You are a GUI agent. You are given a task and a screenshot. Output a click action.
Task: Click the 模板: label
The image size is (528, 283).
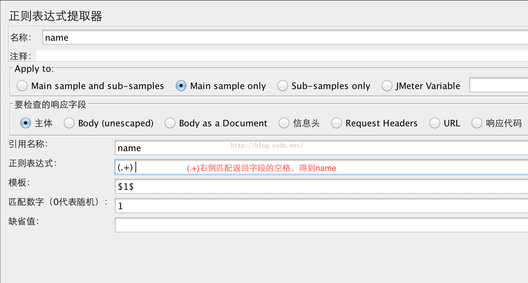(x=19, y=183)
